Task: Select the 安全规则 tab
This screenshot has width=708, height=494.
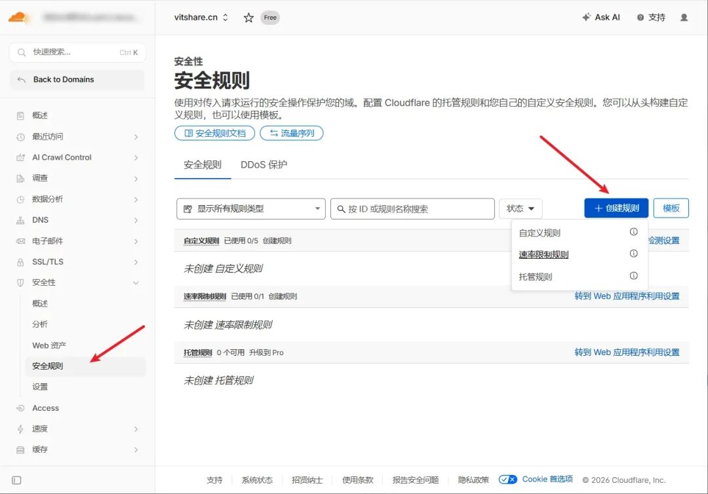Action: click(x=203, y=164)
